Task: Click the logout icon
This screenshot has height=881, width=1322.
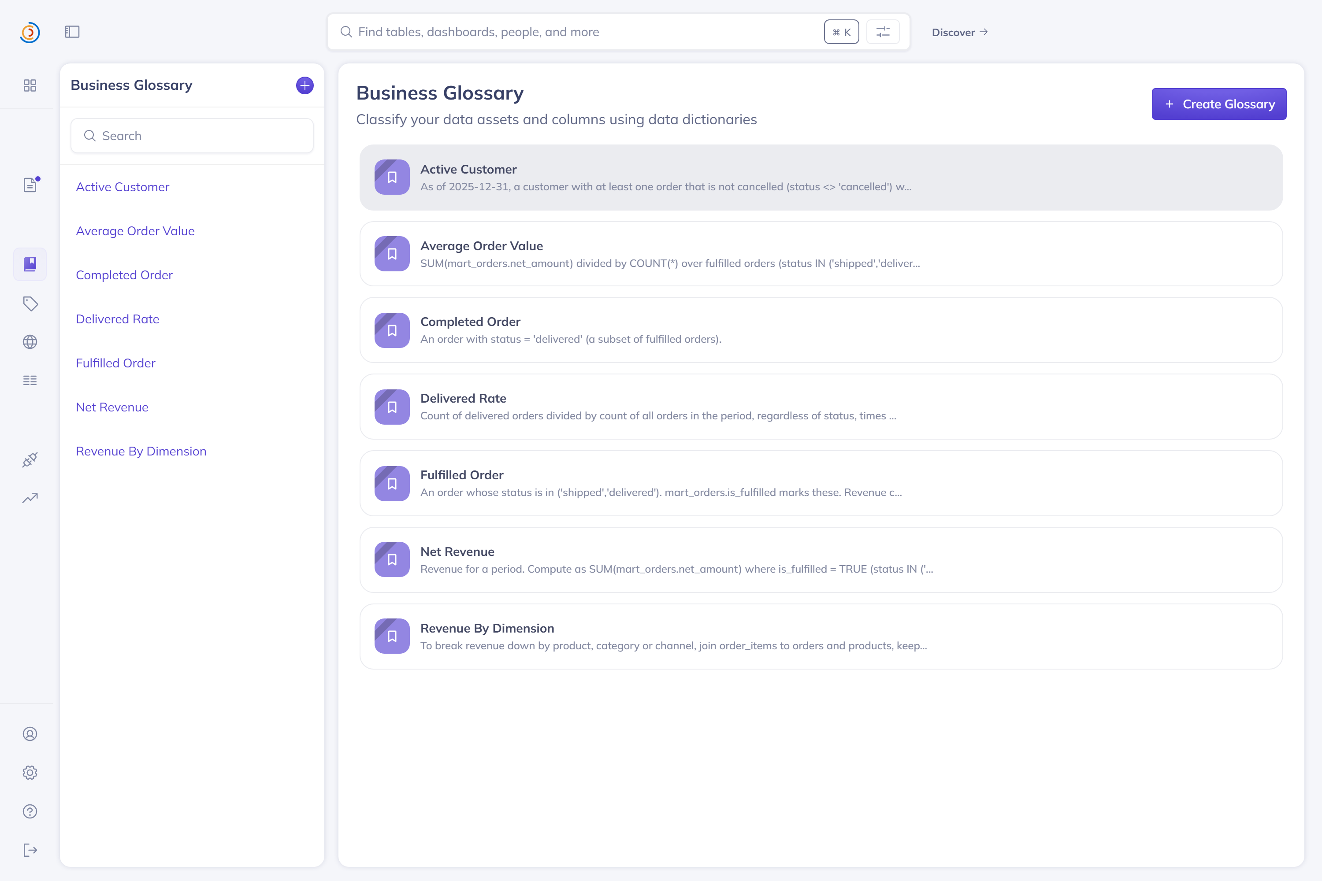Action: tap(30, 850)
